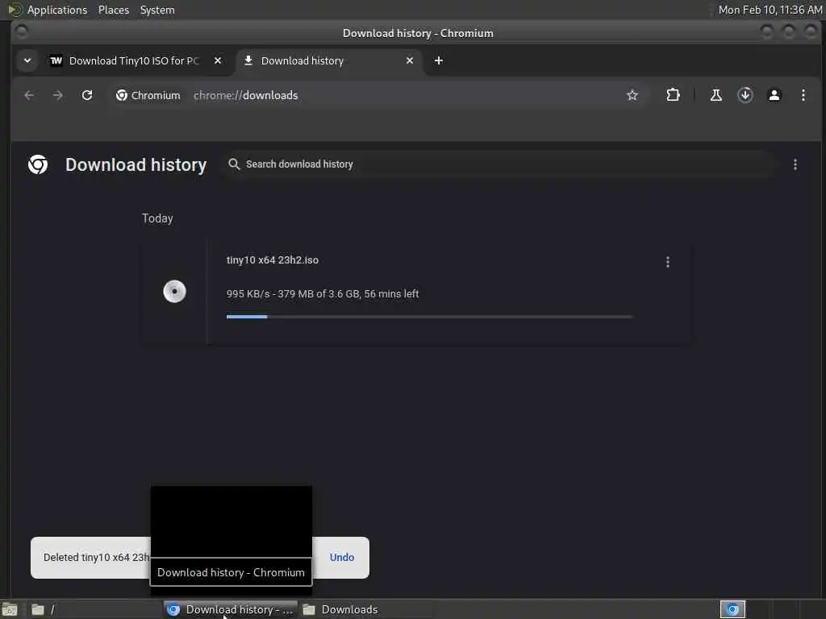The width and height of the screenshot is (826, 619).
Task: Open the Chromium three-dot main menu
Action: (x=803, y=95)
